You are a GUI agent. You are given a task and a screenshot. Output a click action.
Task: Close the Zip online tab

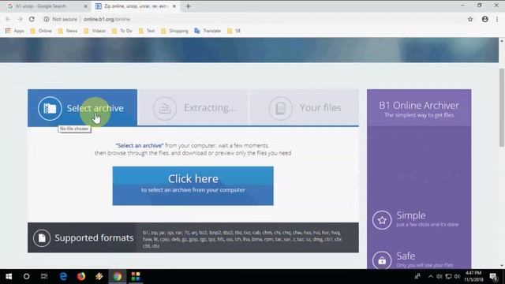click(x=174, y=6)
